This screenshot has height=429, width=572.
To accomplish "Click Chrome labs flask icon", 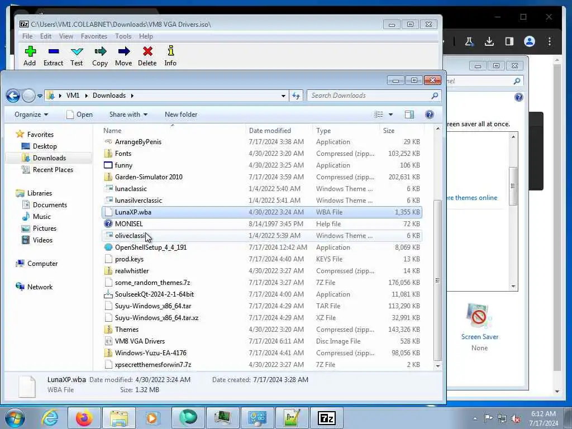I will tap(469, 41).
